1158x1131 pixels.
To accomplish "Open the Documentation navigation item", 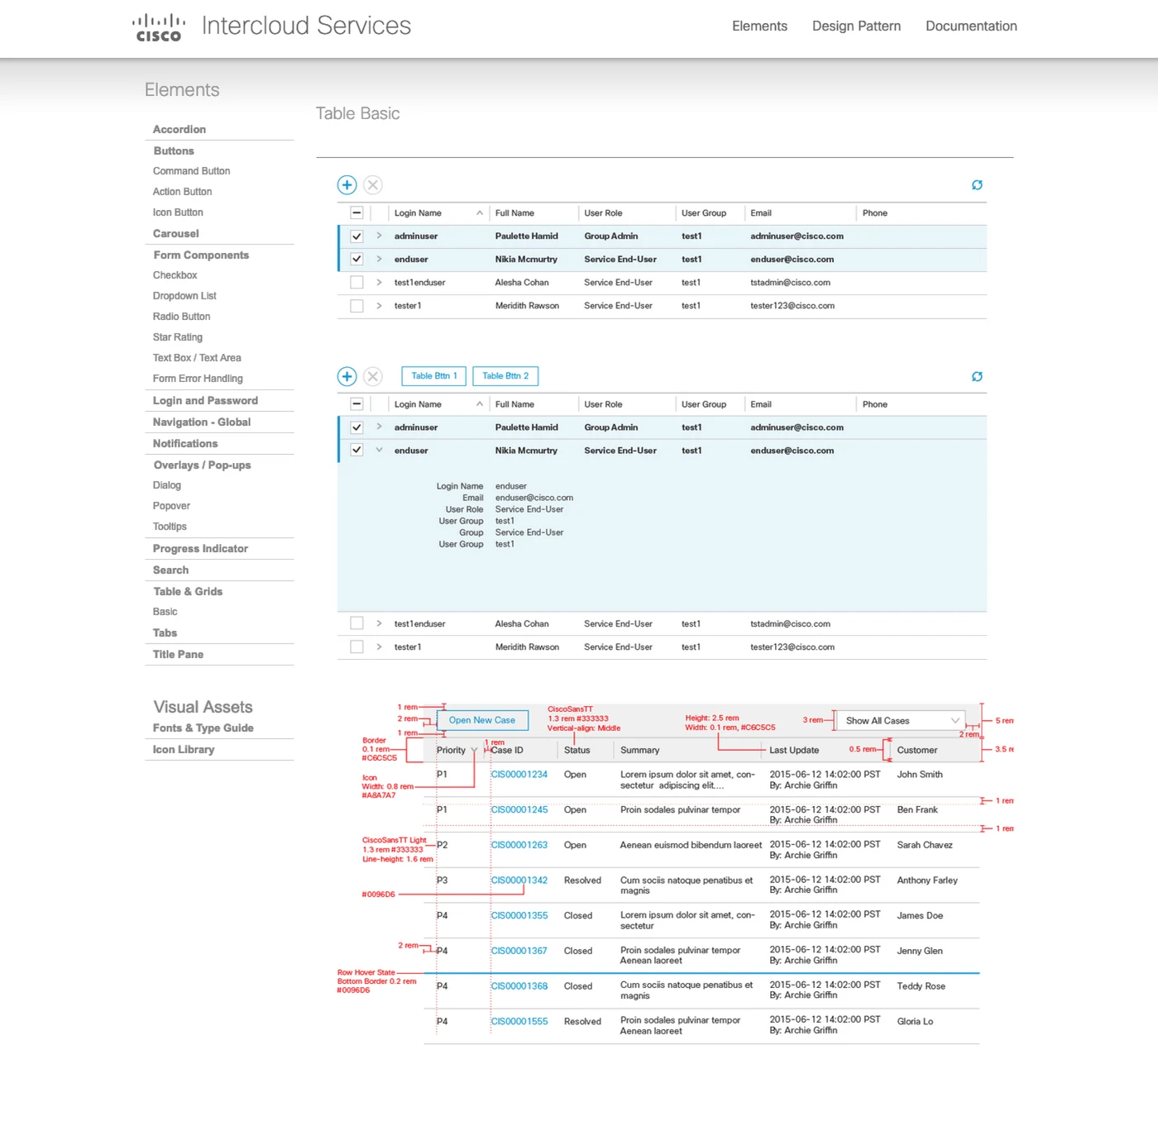I will (x=971, y=26).
